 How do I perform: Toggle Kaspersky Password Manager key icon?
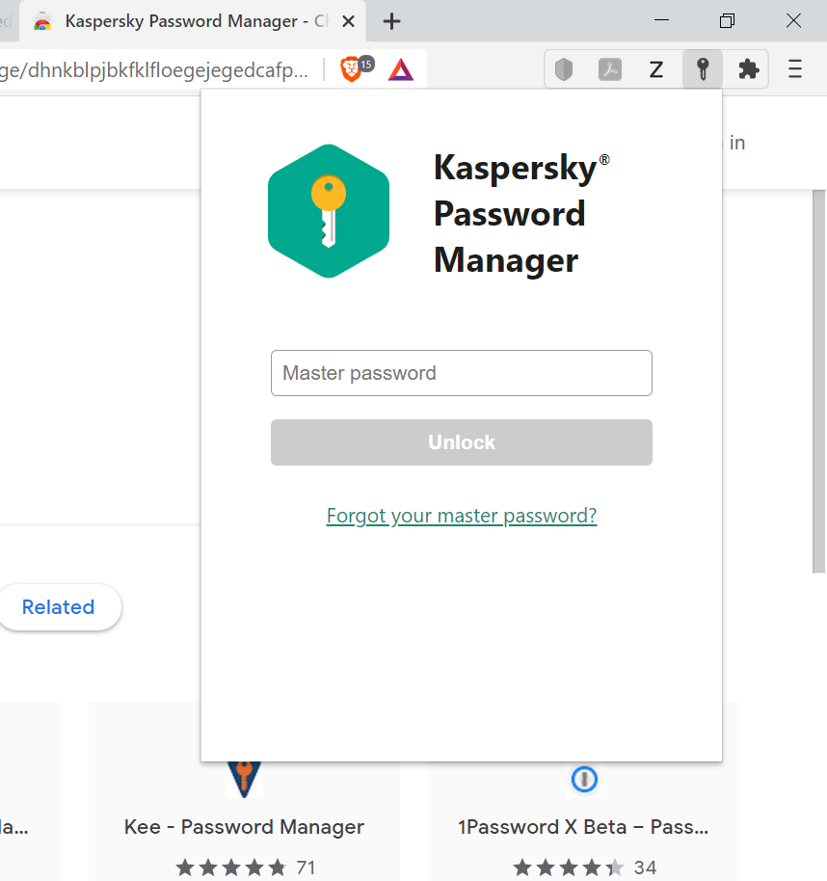click(703, 69)
